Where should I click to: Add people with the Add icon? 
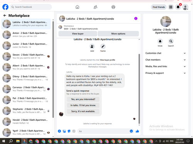[x=92, y=46]
